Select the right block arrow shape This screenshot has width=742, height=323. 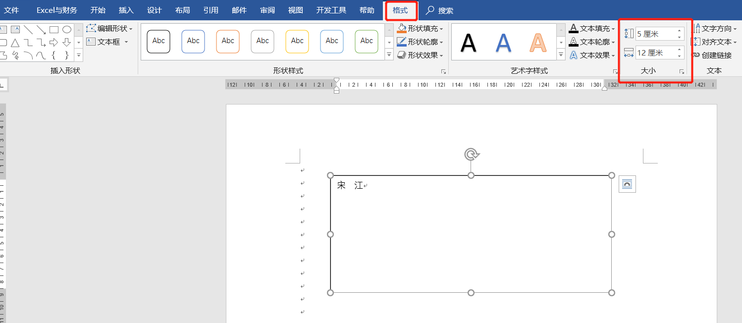point(54,43)
